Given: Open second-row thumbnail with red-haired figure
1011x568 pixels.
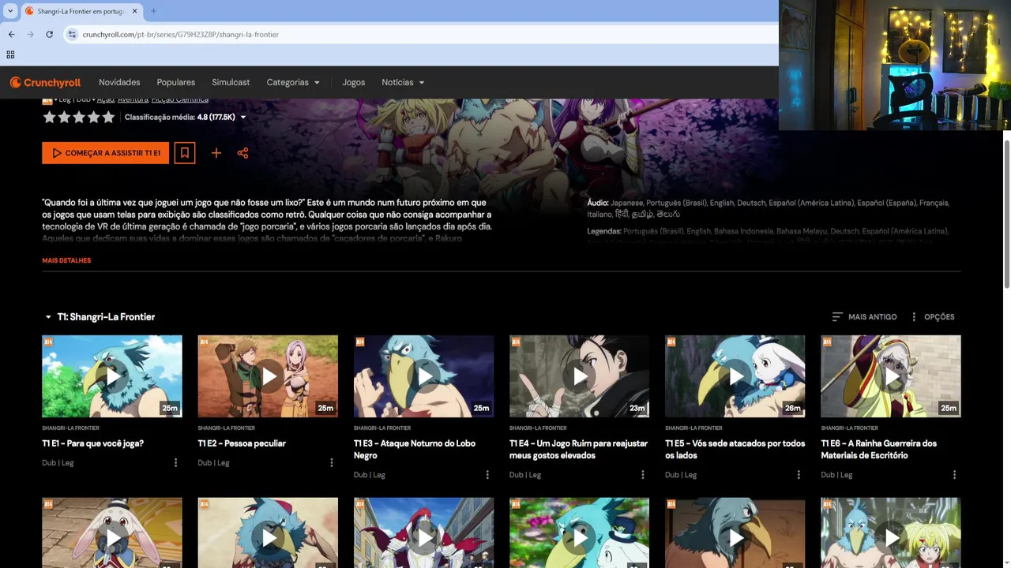Looking at the screenshot, I should pyautogui.click(x=424, y=532).
